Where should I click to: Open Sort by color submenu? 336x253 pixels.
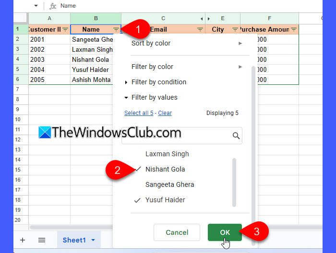click(x=187, y=43)
